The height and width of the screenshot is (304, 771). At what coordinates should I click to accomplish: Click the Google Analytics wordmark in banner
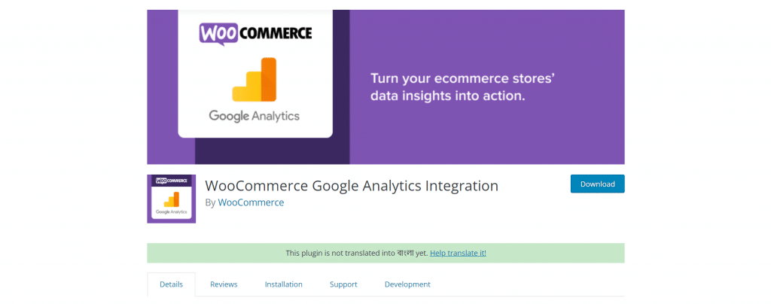pos(254,117)
